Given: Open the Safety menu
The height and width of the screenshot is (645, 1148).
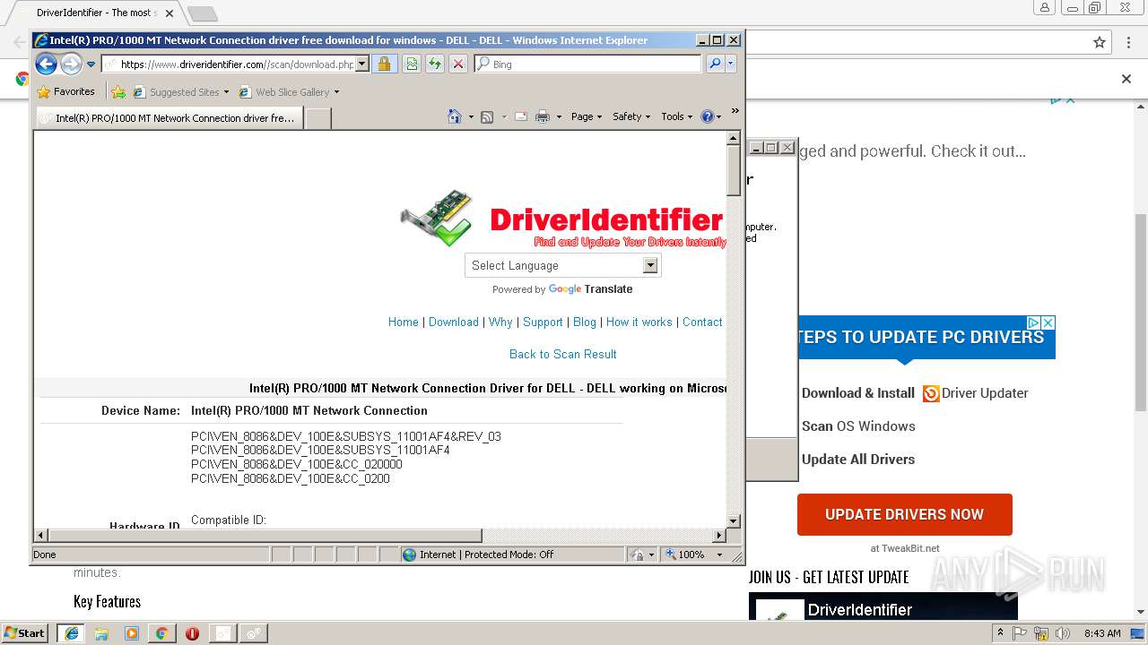Looking at the screenshot, I should (x=631, y=116).
